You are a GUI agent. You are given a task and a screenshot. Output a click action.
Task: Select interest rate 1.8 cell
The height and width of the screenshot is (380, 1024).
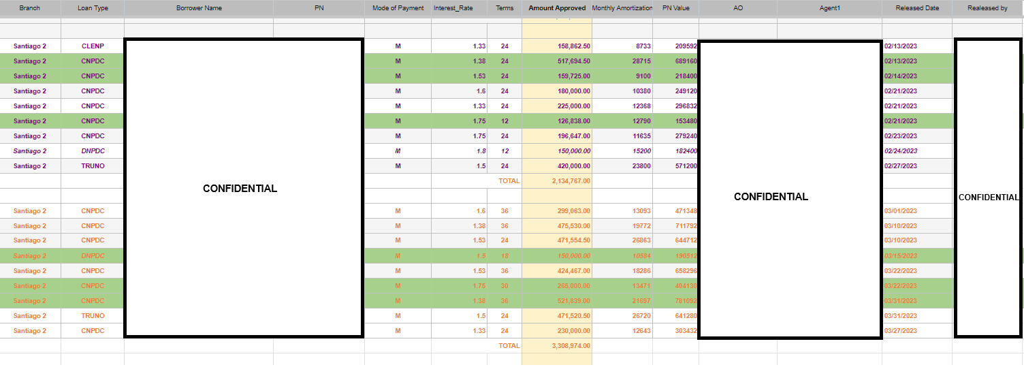459,151
